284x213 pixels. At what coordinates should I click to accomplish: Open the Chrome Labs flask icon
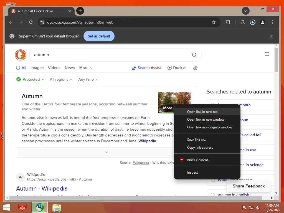(x=242, y=22)
